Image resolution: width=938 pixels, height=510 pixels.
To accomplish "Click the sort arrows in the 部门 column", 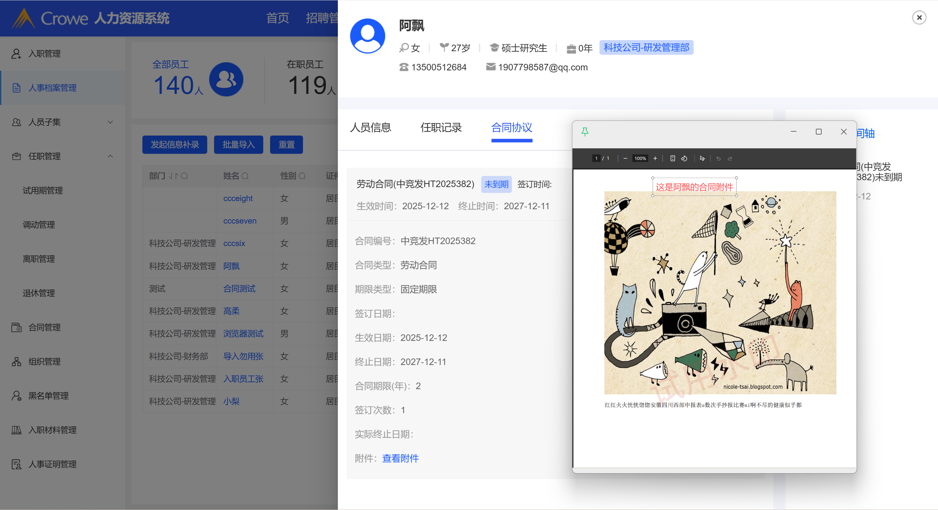I will tap(173, 176).
